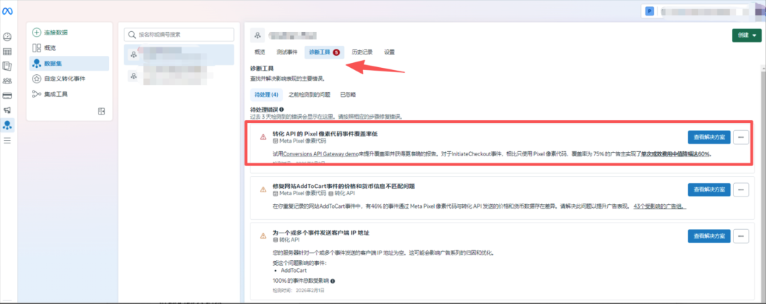Open the billing card icon in left rail
Image resolution: width=766 pixels, height=304 pixels.
[x=7, y=95]
